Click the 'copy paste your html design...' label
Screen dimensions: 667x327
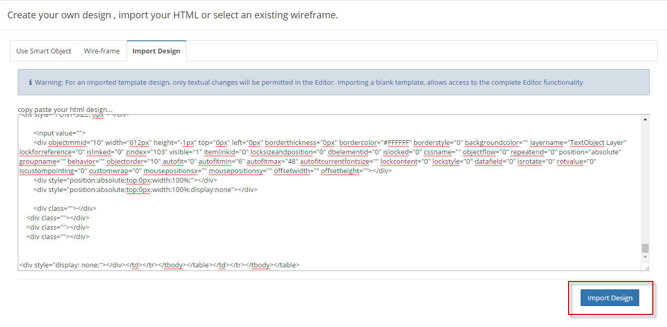65,109
